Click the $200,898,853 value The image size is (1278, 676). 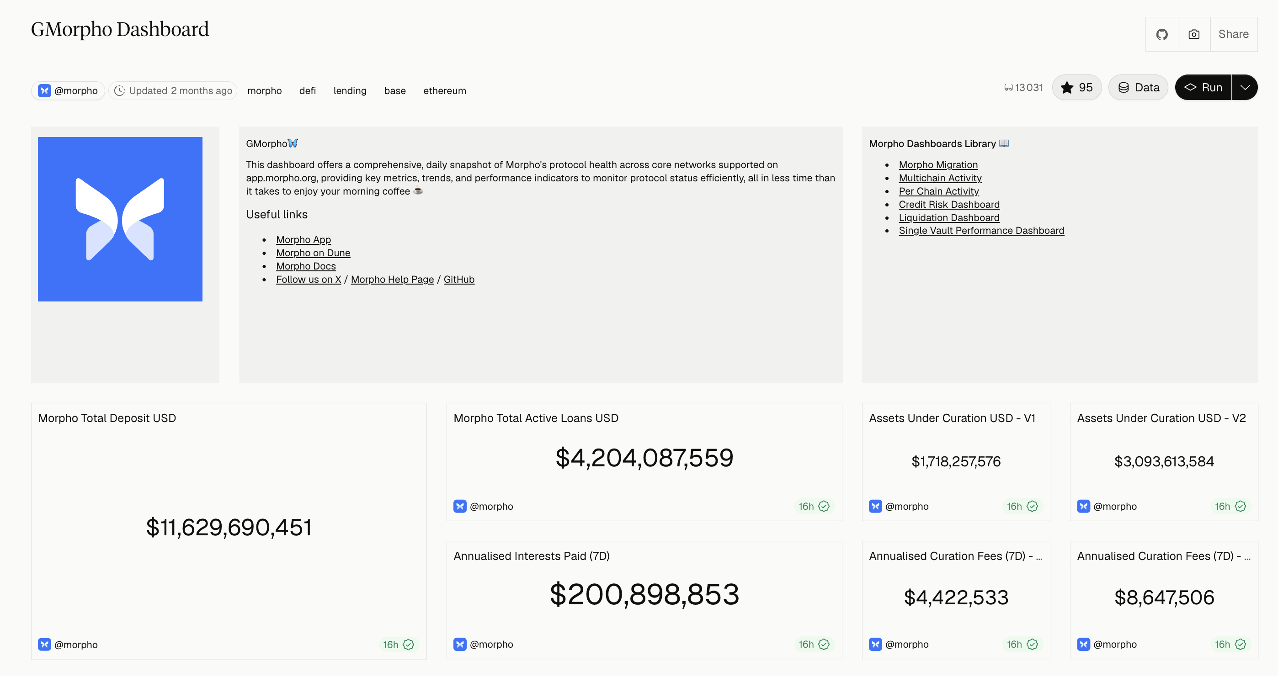[x=644, y=594]
